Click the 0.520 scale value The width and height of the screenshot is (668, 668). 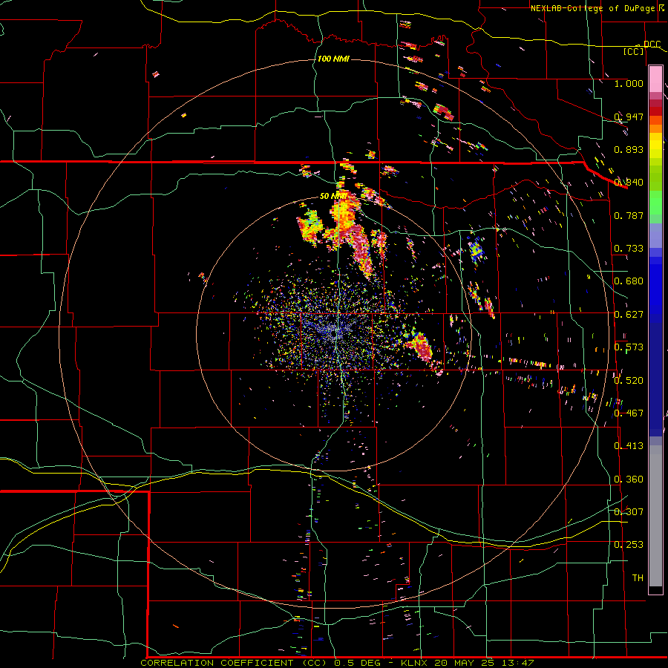[x=629, y=381]
